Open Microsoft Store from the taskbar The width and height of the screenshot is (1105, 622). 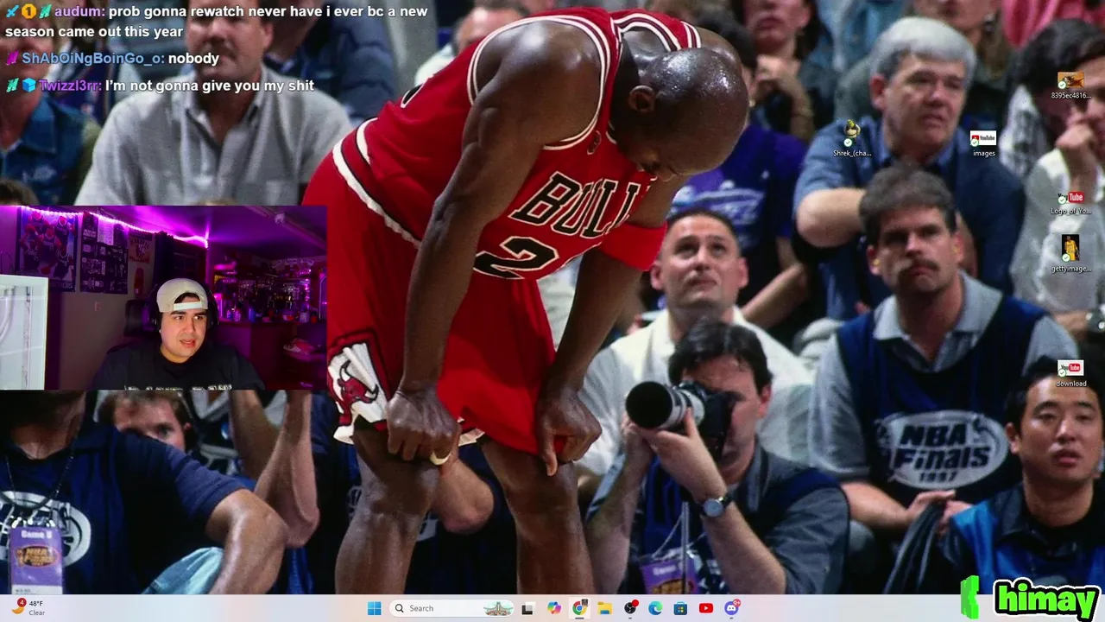(x=680, y=608)
